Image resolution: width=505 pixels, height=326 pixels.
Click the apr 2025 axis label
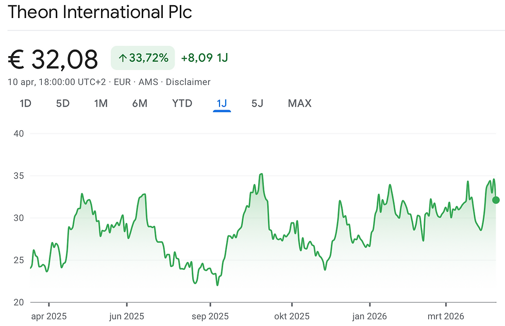click(49, 316)
